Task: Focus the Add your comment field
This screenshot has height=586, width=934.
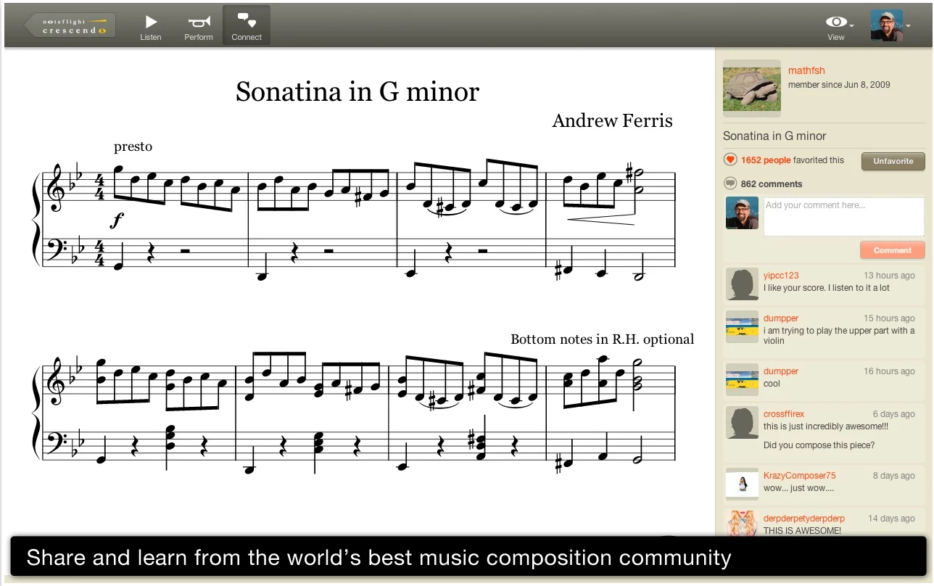Action: [844, 217]
